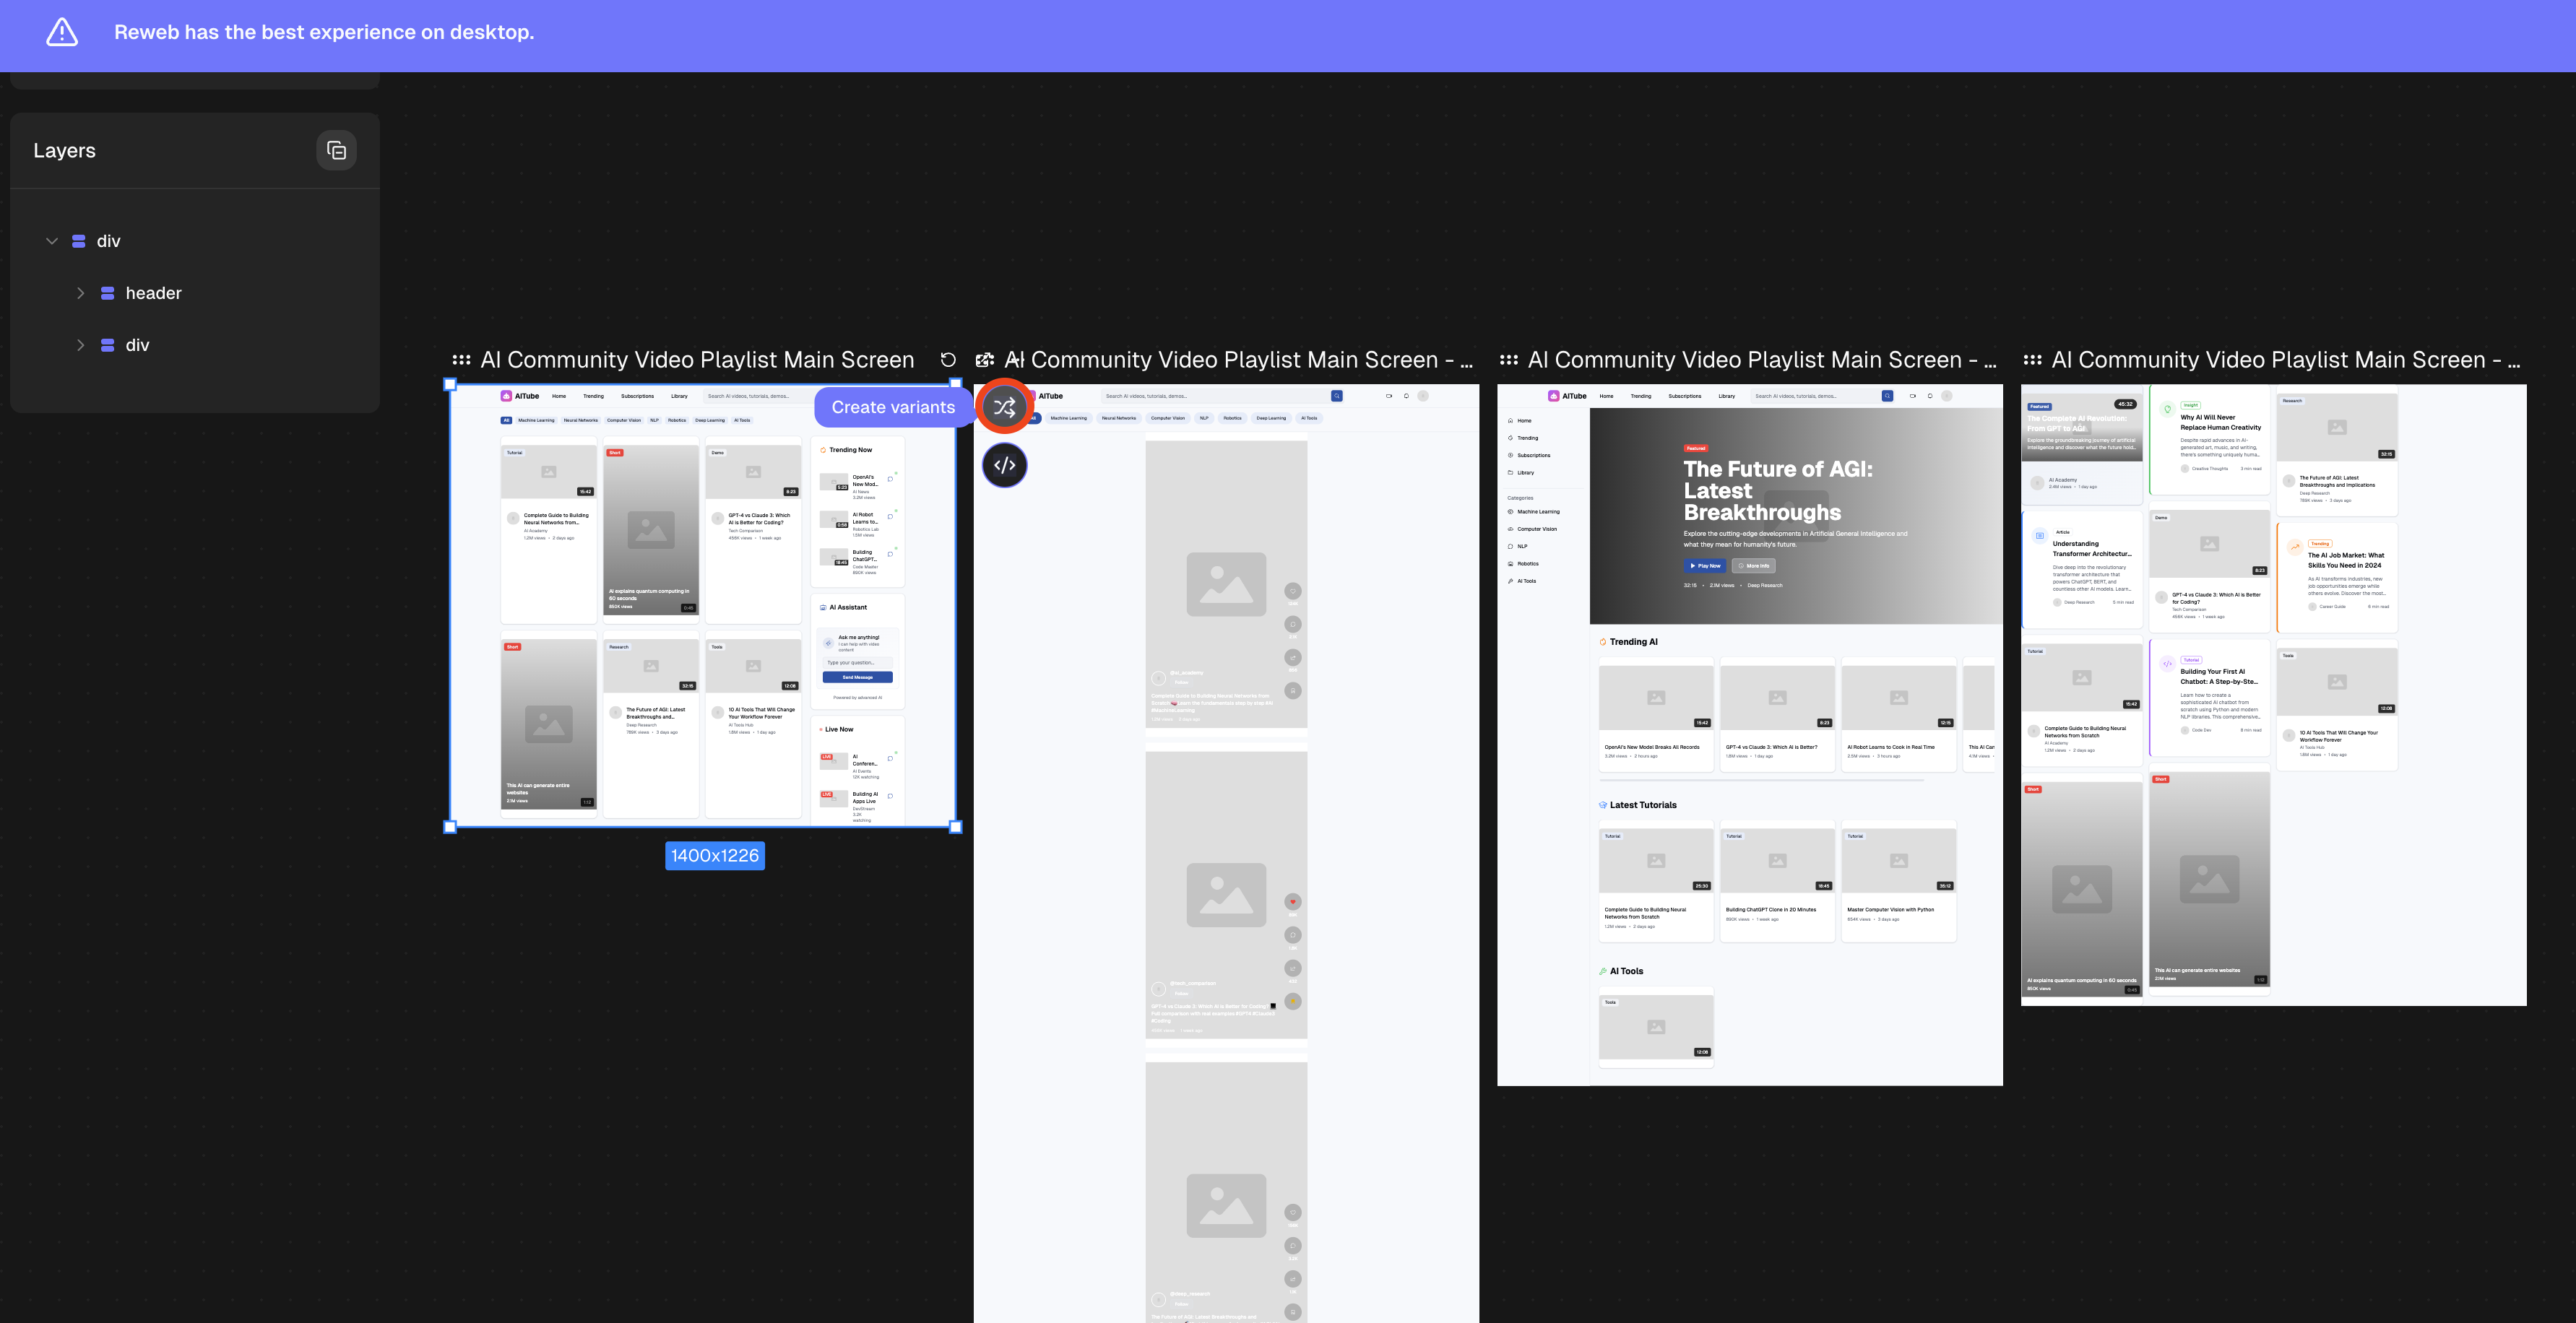Click the copy layers icon in Layers panel
The height and width of the screenshot is (1323, 2576).
336,151
